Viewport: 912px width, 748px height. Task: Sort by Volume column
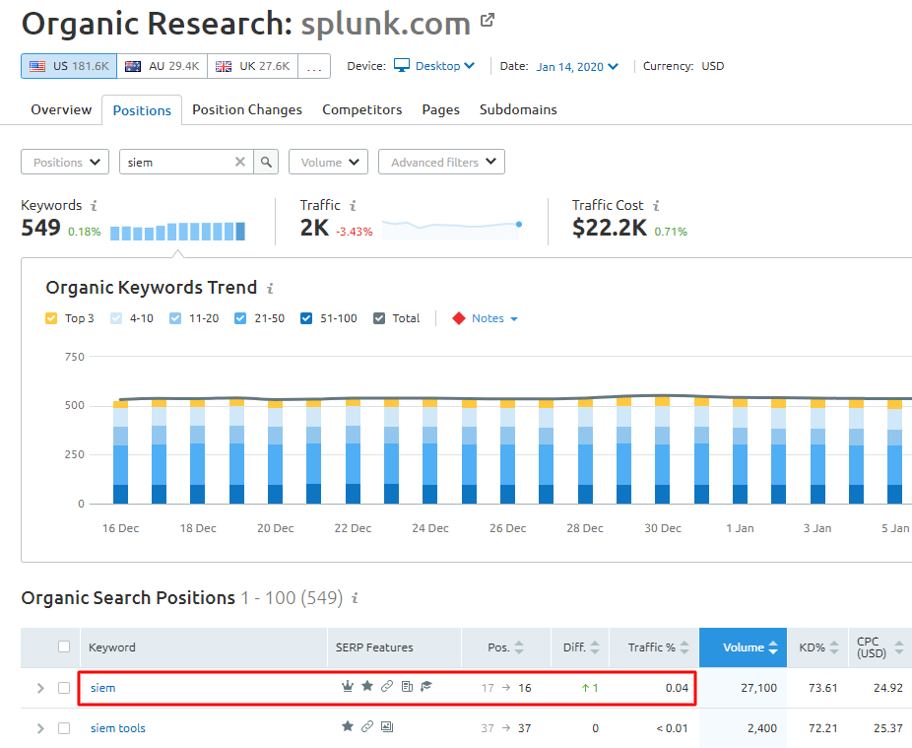[743, 647]
